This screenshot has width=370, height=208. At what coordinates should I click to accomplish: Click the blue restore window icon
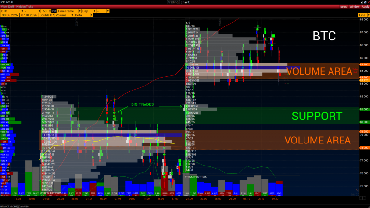coord(365,2)
